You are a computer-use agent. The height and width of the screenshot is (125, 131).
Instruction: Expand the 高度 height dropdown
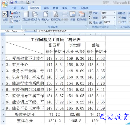[115, 18]
